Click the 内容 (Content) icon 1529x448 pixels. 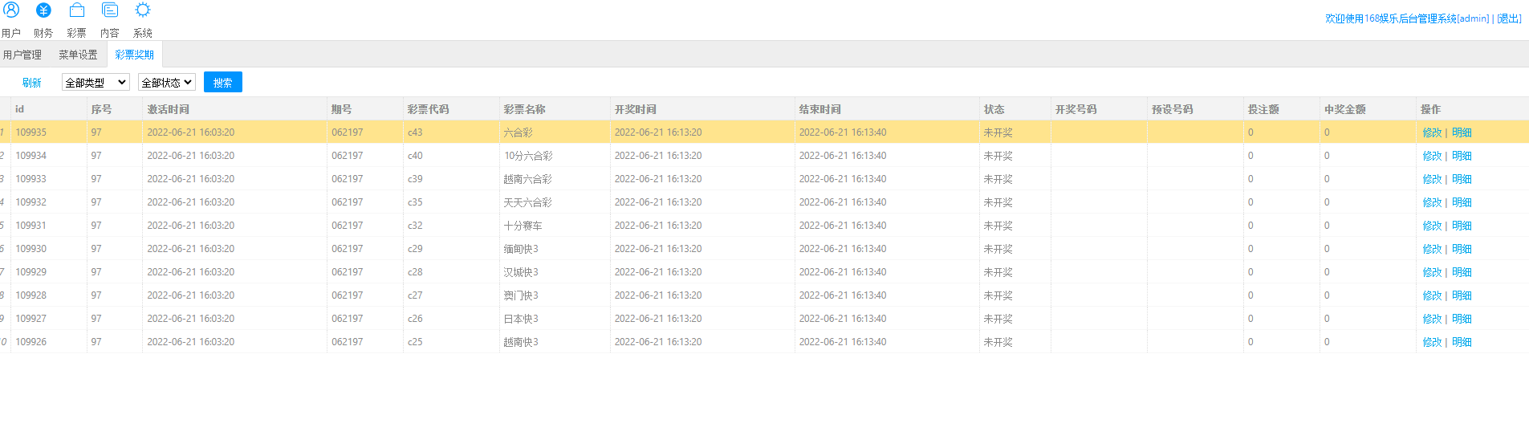tap(110, 11)
